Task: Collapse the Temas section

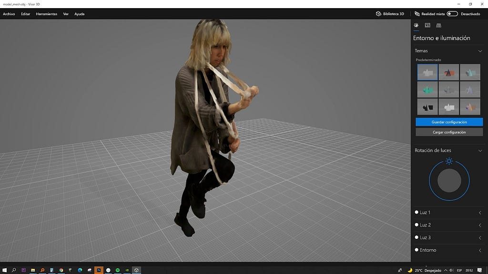Action: click(480, 51)
